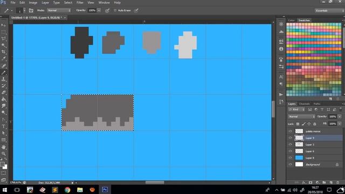Toggle lock all
The height and width of the screenshot is (194, 345).
coord(315,124)
